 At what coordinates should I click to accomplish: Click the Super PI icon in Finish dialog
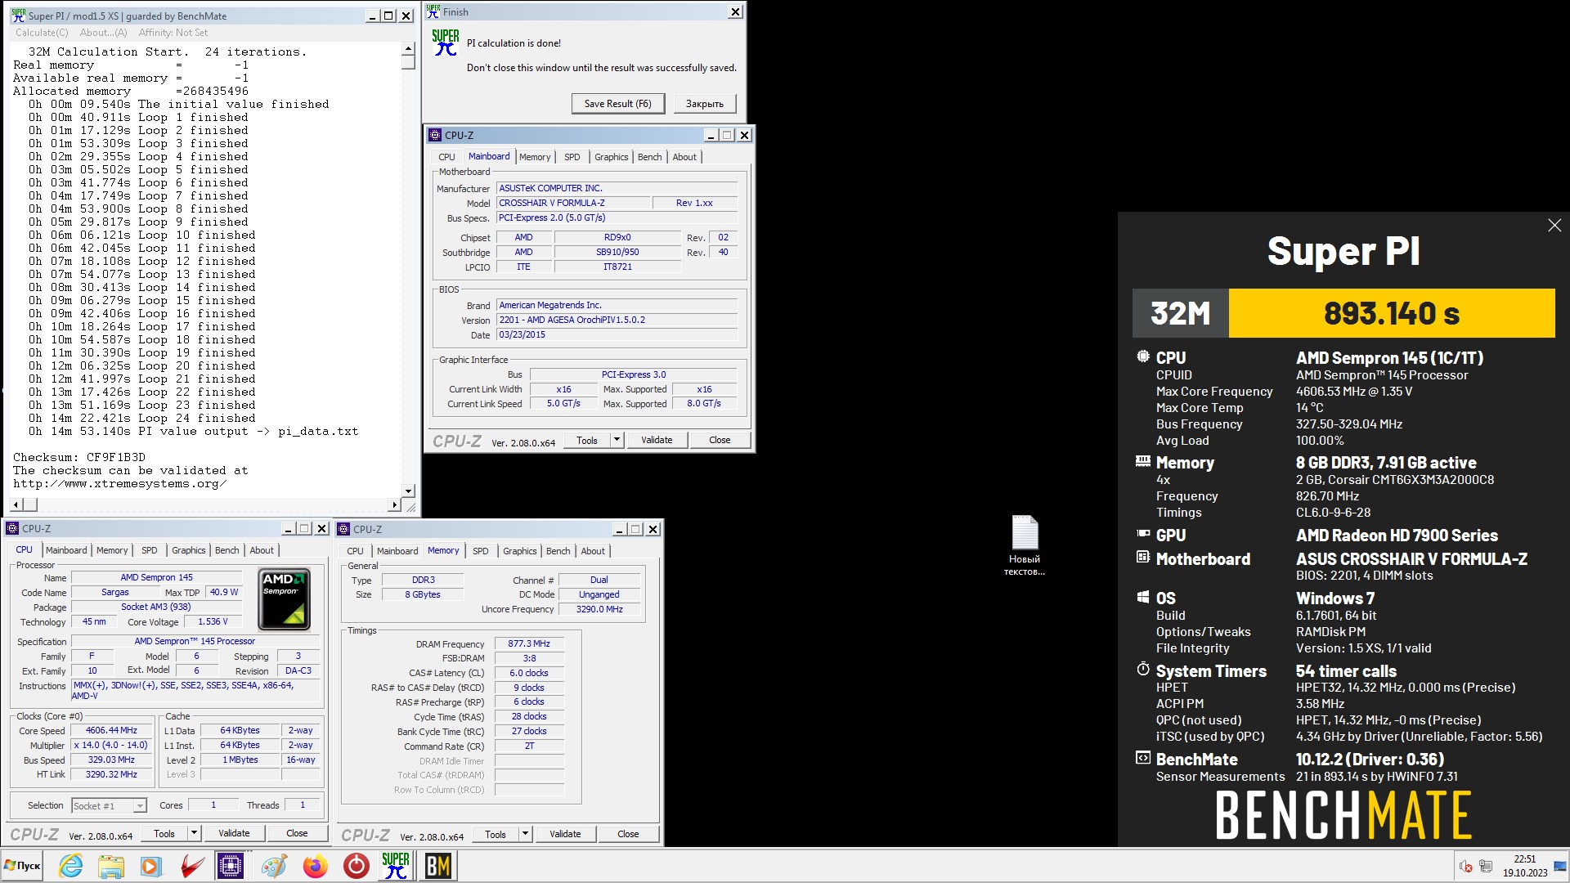tap(446, 43)
